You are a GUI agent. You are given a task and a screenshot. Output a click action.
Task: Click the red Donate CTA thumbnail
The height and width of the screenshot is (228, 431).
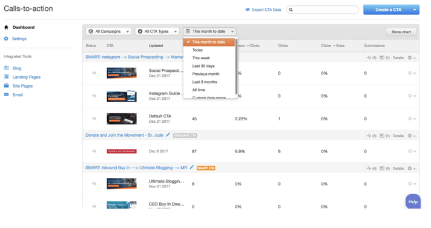(x=122, y=151)
